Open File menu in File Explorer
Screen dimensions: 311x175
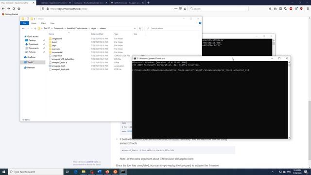coord(25,23)
